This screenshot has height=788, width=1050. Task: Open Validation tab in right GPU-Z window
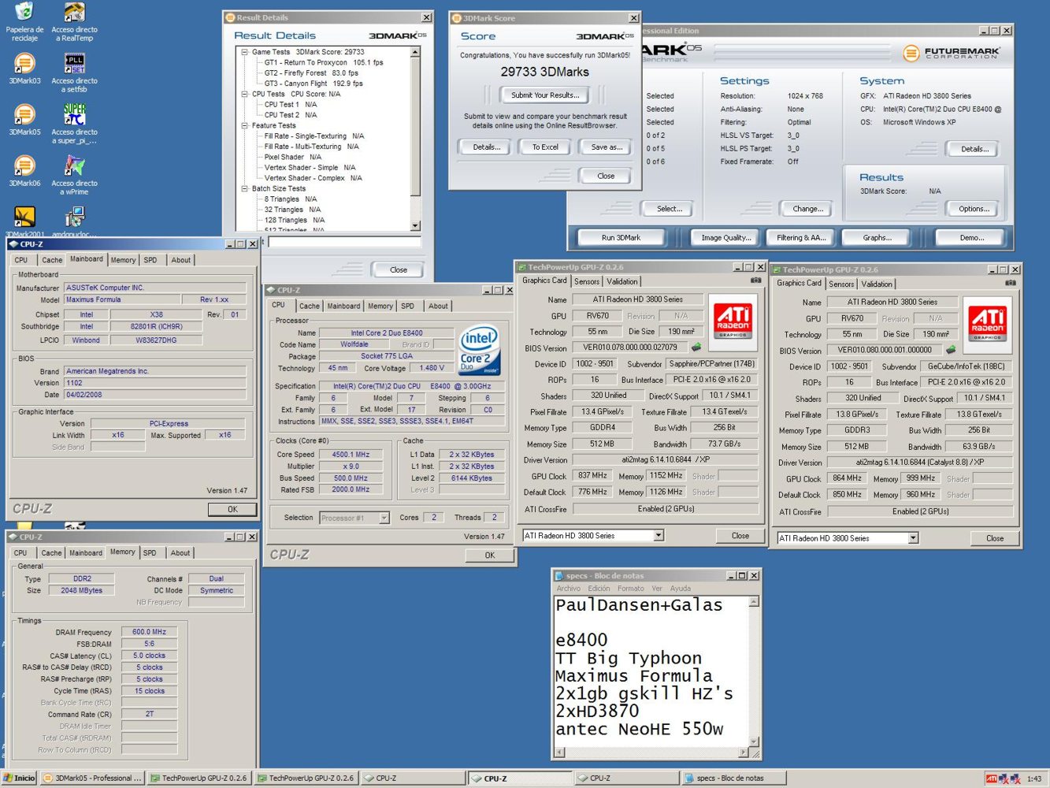coord(877,284)
